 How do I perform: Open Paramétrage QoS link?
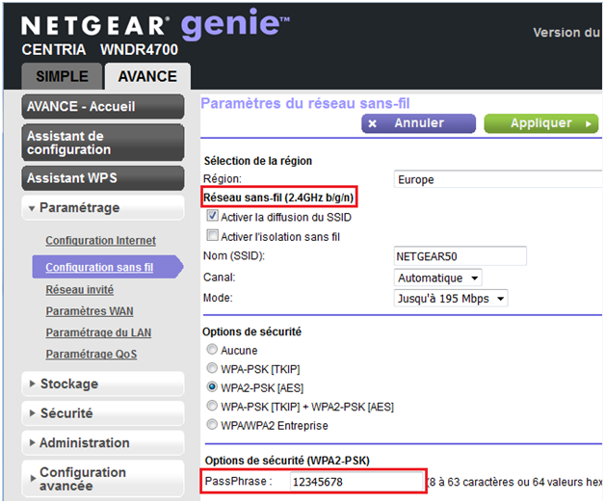[x=92, y=354]
